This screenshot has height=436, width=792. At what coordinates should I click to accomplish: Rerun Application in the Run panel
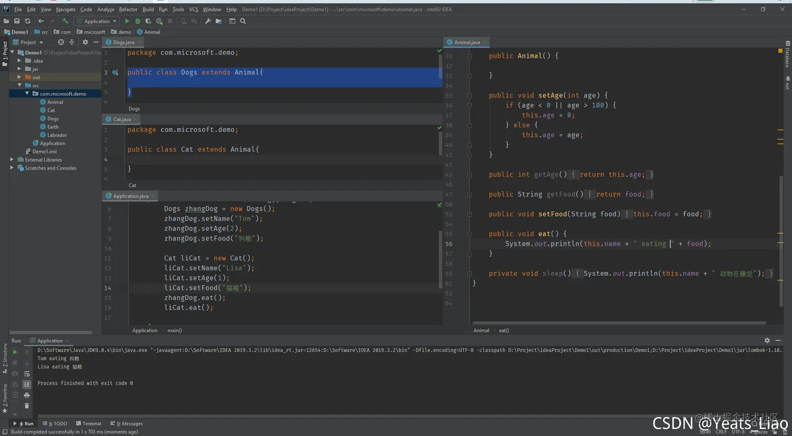[15, 352]
